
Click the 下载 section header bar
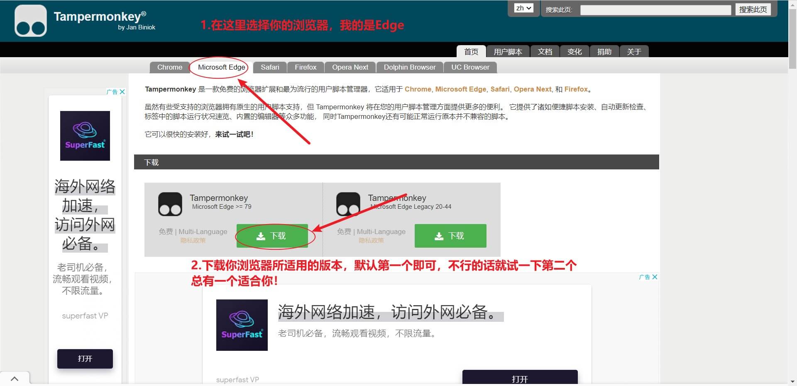(x=396, y=162)
